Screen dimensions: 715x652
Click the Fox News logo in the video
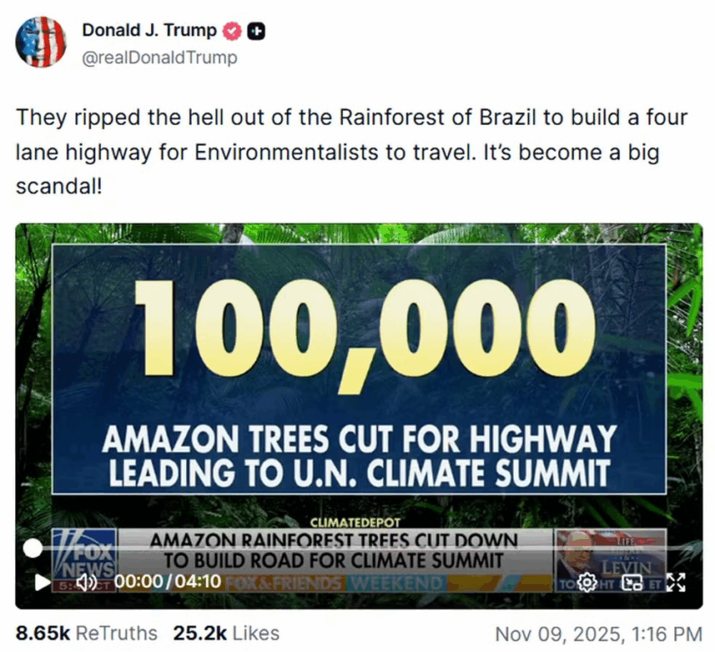pyautogui.click(x=83, y=553)
